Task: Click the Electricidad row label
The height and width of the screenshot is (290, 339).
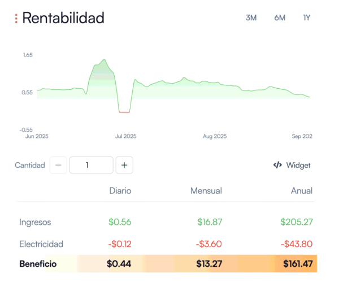Action: (41, 244)
